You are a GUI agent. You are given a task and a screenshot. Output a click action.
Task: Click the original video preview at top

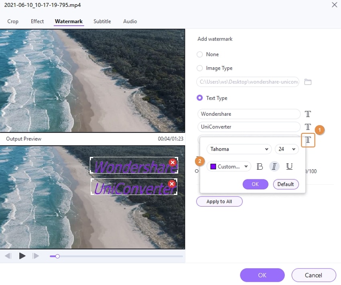point(92,80)
